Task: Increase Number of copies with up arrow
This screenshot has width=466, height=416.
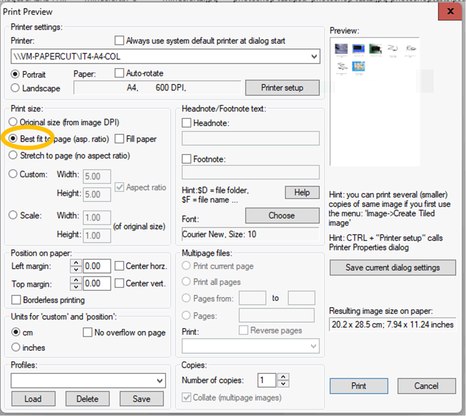Action: coord(284,377)
